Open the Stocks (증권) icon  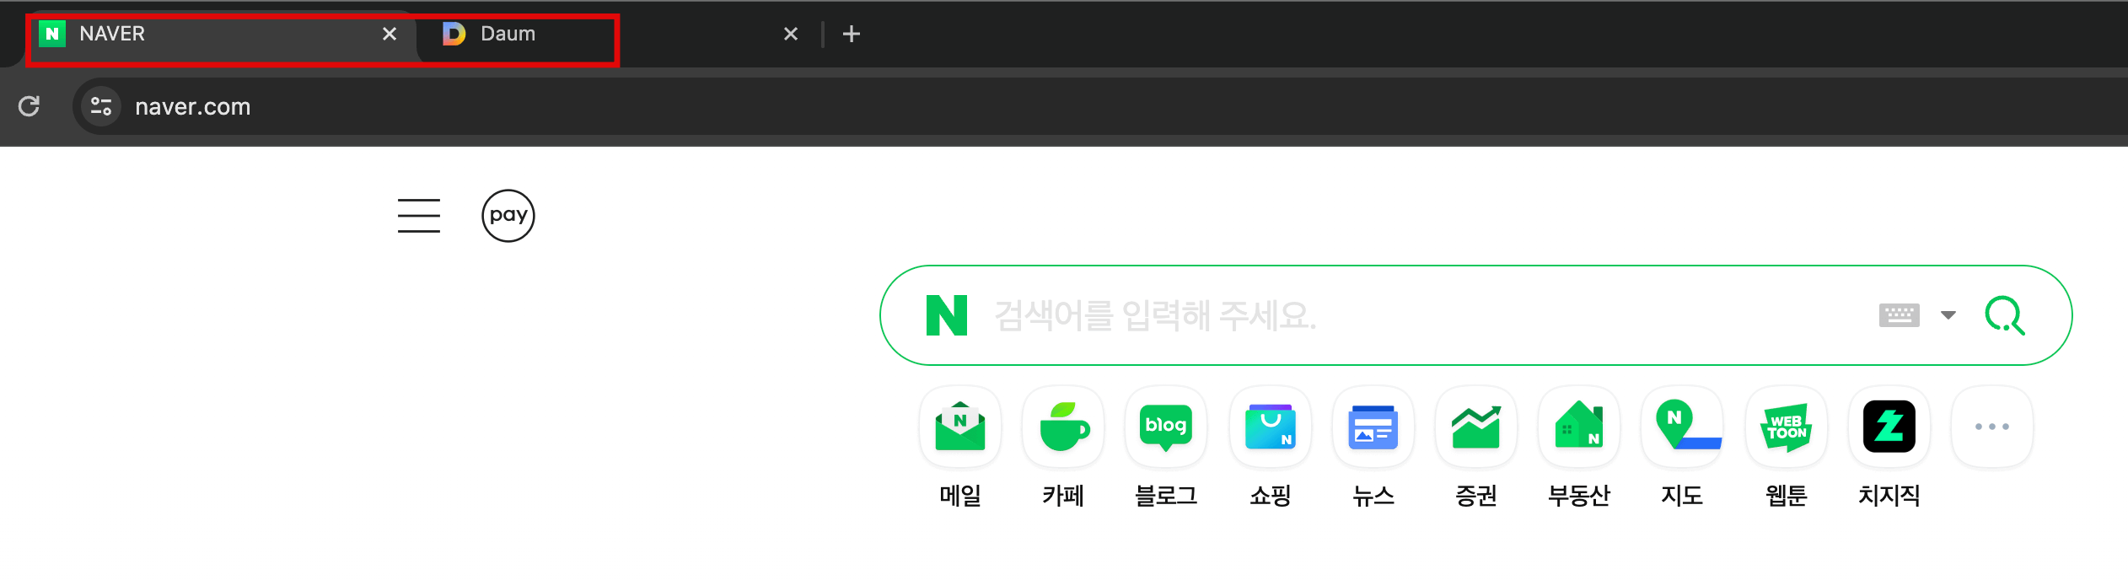coord(1475,427)
